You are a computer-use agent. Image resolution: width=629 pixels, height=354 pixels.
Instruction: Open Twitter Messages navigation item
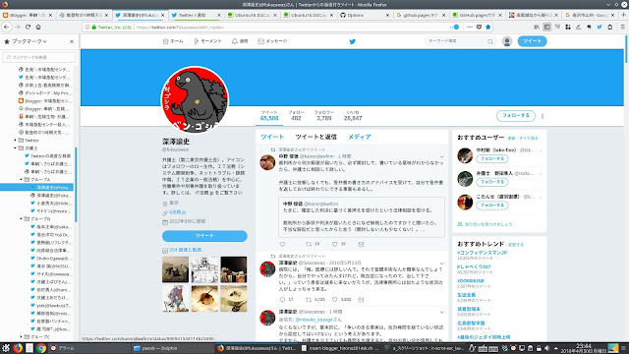click(x=272, y=41)
